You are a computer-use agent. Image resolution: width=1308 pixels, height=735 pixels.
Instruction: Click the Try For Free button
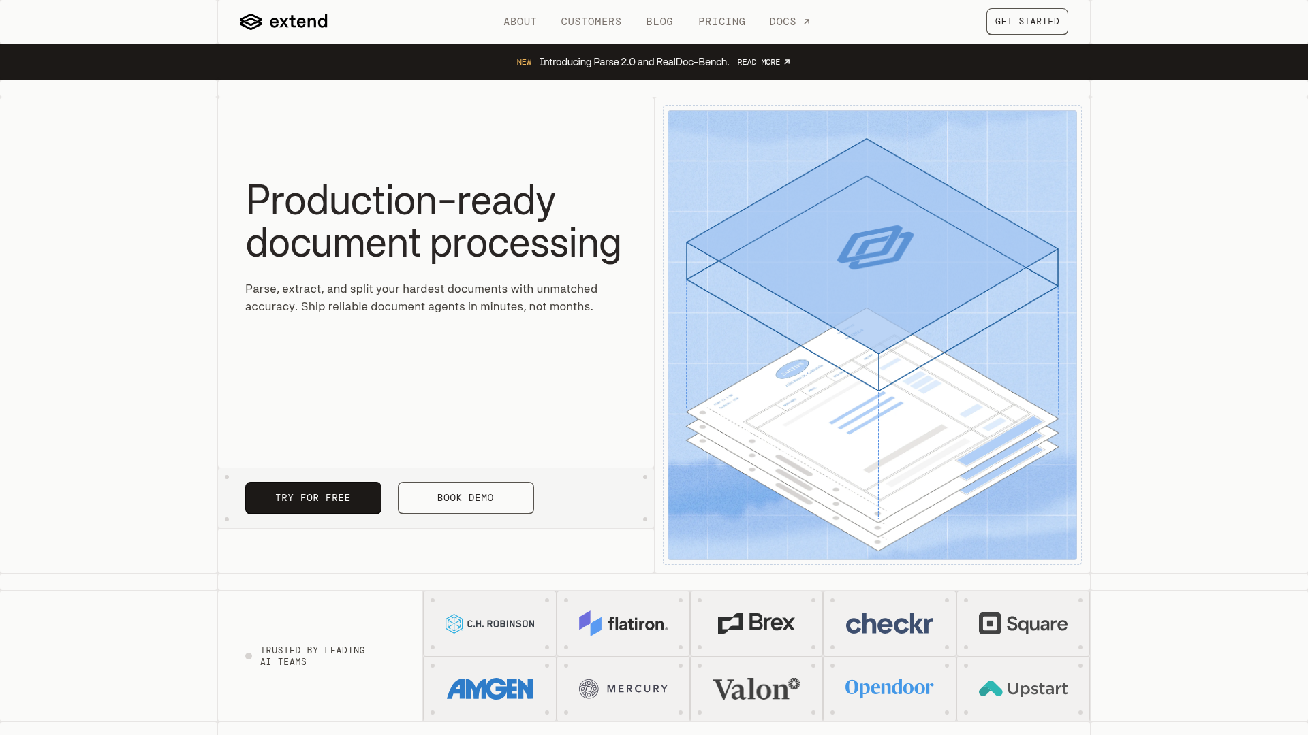[313, 498]
